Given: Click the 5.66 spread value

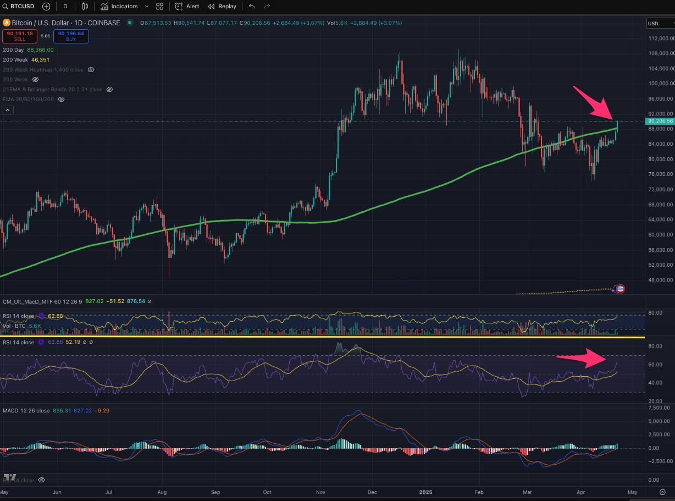Looking at the screenshot, I should click(45, 36).
